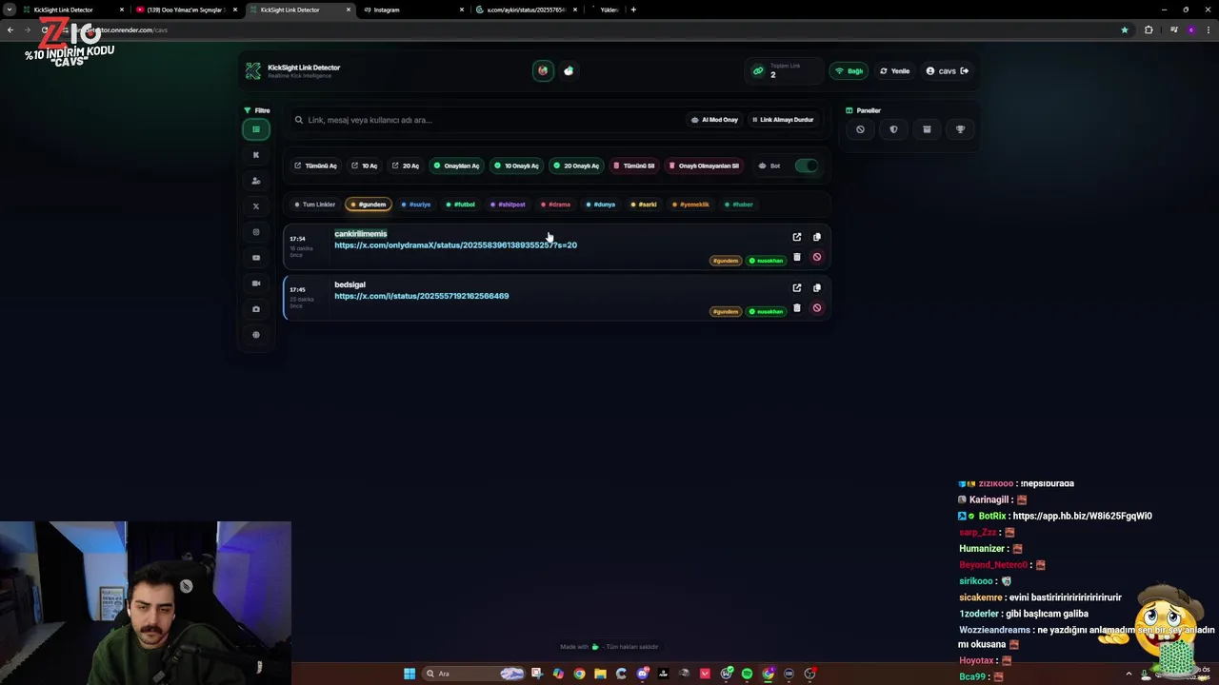
Task: Click 20 Onaylı Aç button
Action: pyautogui.click(x=576, y=166)
